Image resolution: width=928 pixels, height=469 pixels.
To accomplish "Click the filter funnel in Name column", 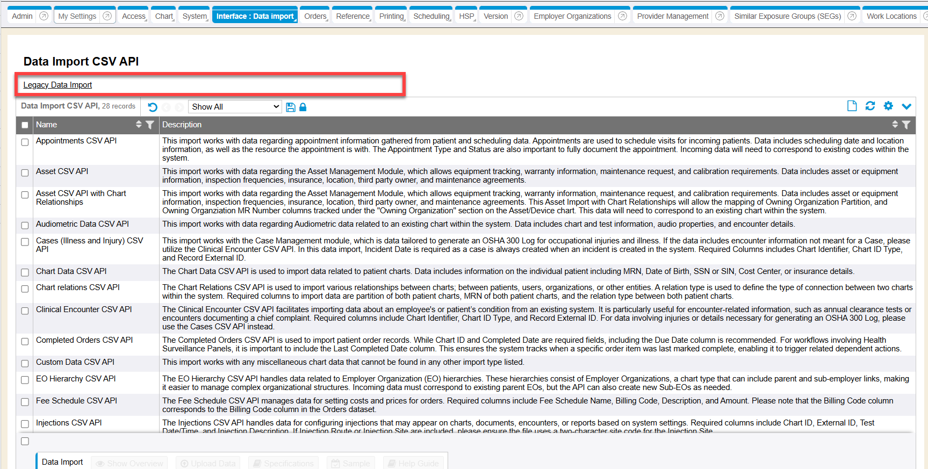I will 150,125.
